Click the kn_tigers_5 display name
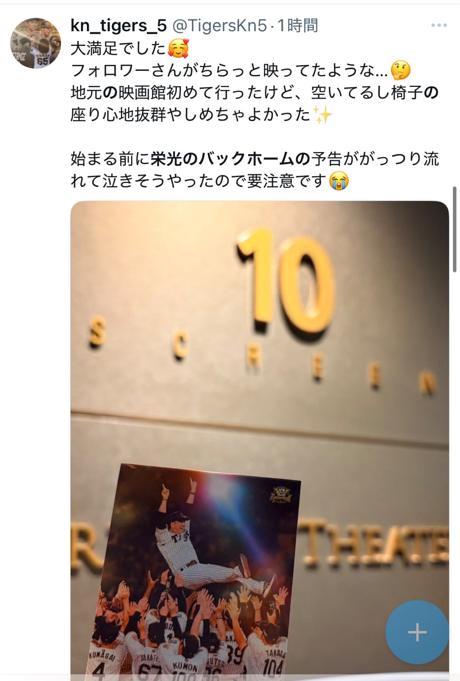 click(118, 25)
